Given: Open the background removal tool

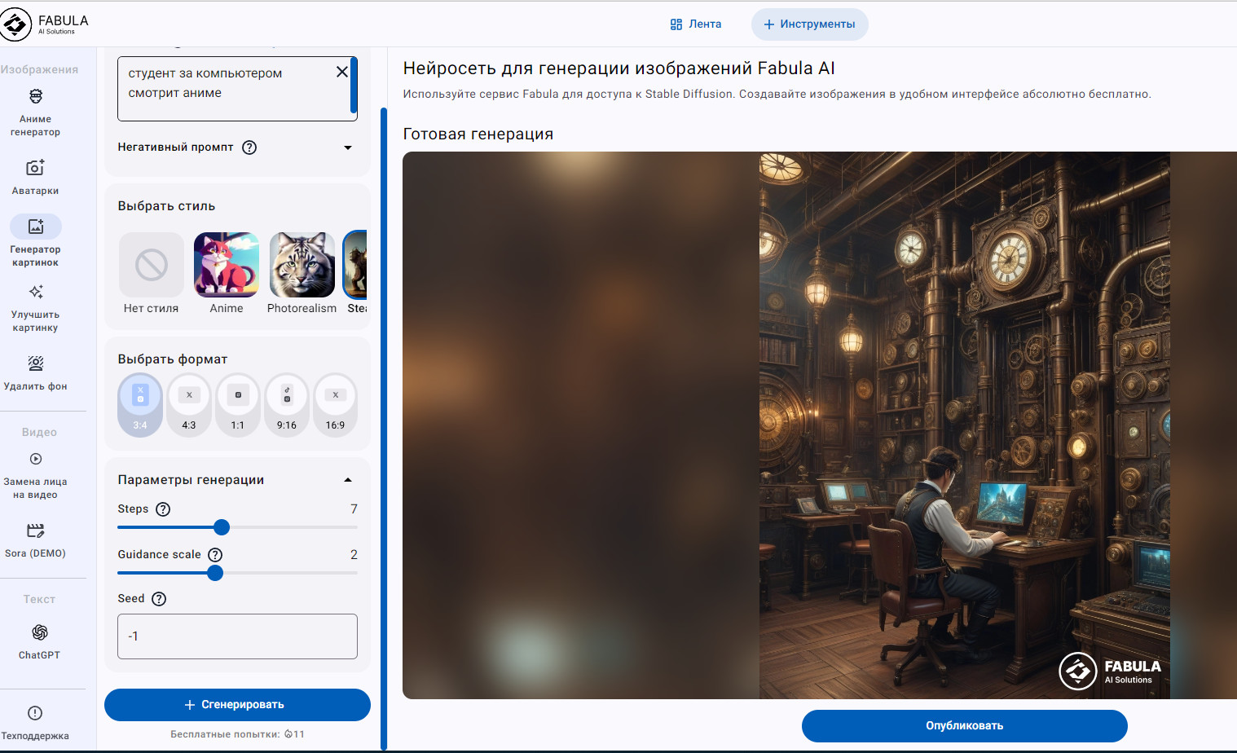Looking at the screenshot, I should point(35,372).
